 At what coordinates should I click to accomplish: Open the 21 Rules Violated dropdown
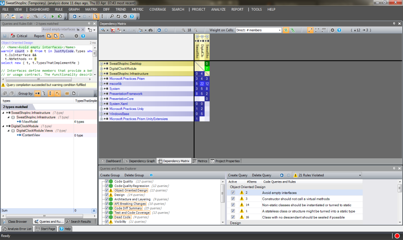pos(360,175)
